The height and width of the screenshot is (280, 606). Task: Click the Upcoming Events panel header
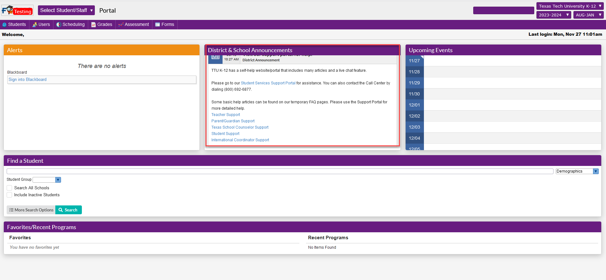pos(503,50)
